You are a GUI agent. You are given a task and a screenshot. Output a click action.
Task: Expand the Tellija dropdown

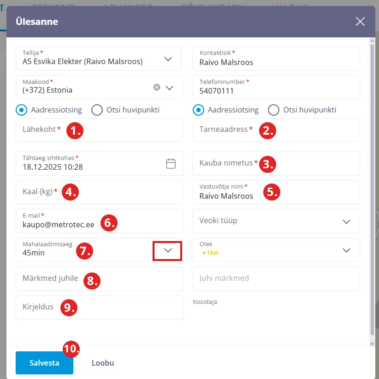click(168, 59)
